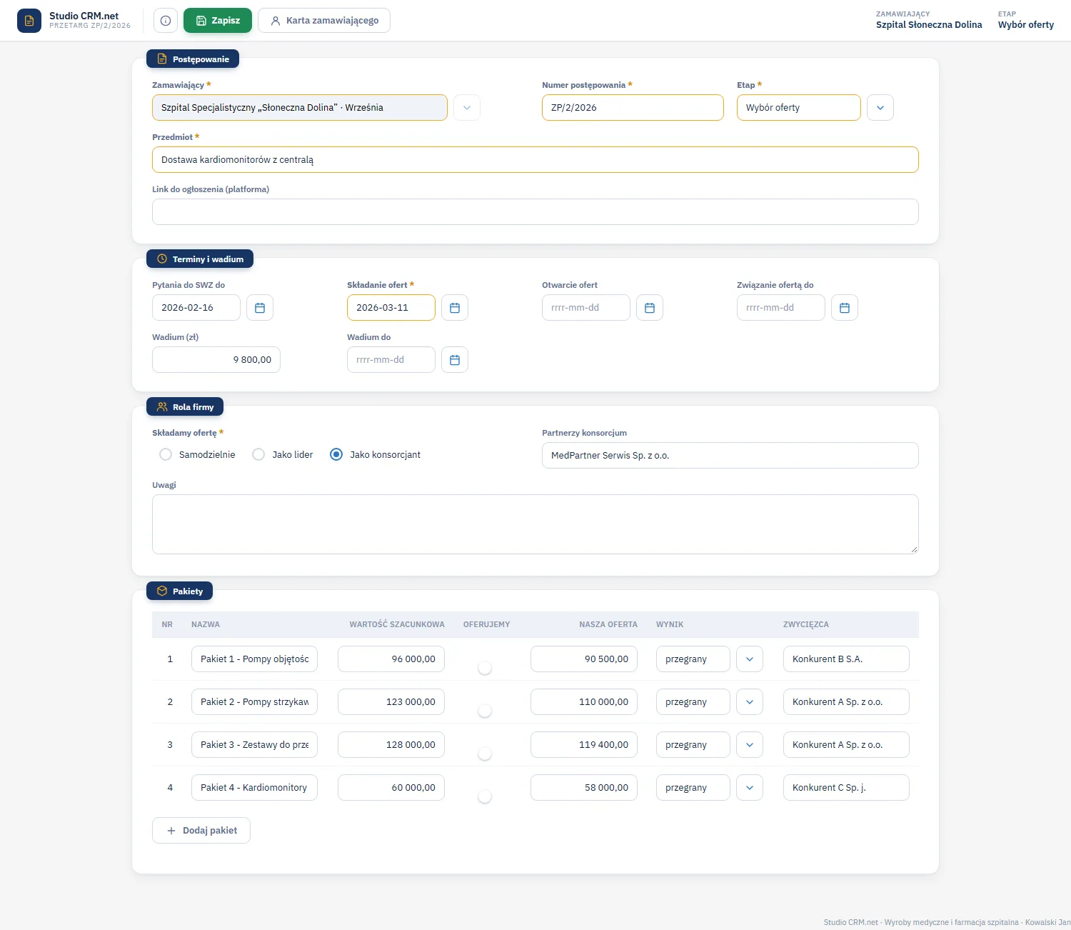Edit our offer 58 000,00
The image size is (1071, 930).
(584, 788)
